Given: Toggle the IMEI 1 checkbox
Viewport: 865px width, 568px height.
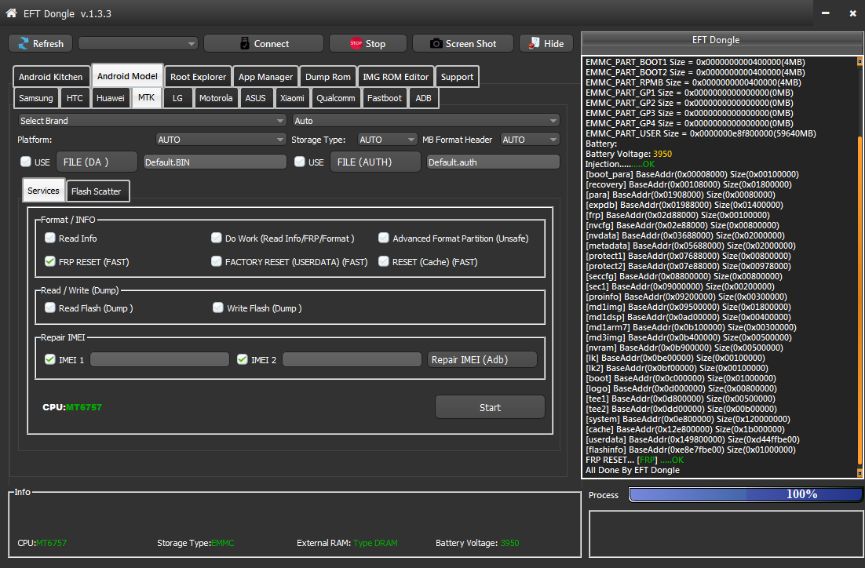Looking at the screenshot, I should point(50,359).
